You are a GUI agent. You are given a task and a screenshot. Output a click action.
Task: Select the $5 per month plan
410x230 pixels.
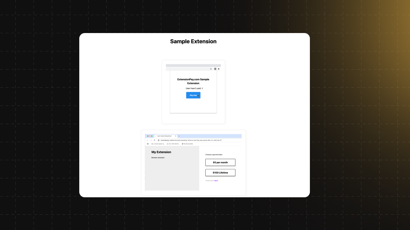[x=220, y=162]
